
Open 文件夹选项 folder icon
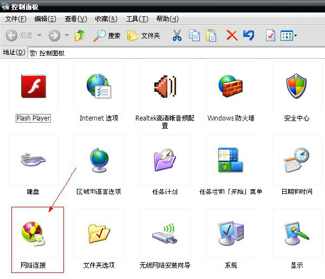click(x=99, y=234)
